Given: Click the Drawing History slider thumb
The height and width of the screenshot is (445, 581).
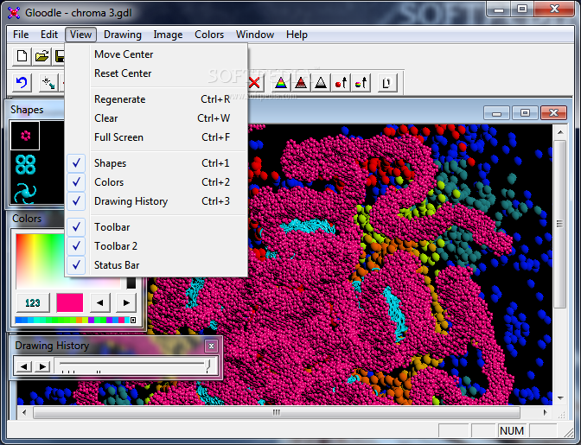Looking at the screenshot, I should coord(207,366).
